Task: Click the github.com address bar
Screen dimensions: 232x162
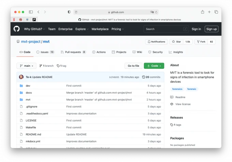Action: pyautogui.click(x=116, y=12)
